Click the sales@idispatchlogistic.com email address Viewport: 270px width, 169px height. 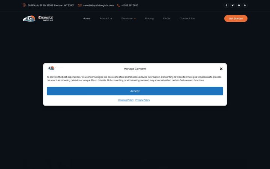pos(98,5)
